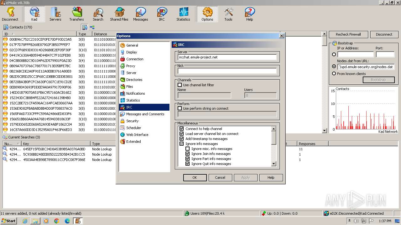Click the contacts list view icon
Image resolution: width=401 pixels, height=225 pixels.
[85, 27]
